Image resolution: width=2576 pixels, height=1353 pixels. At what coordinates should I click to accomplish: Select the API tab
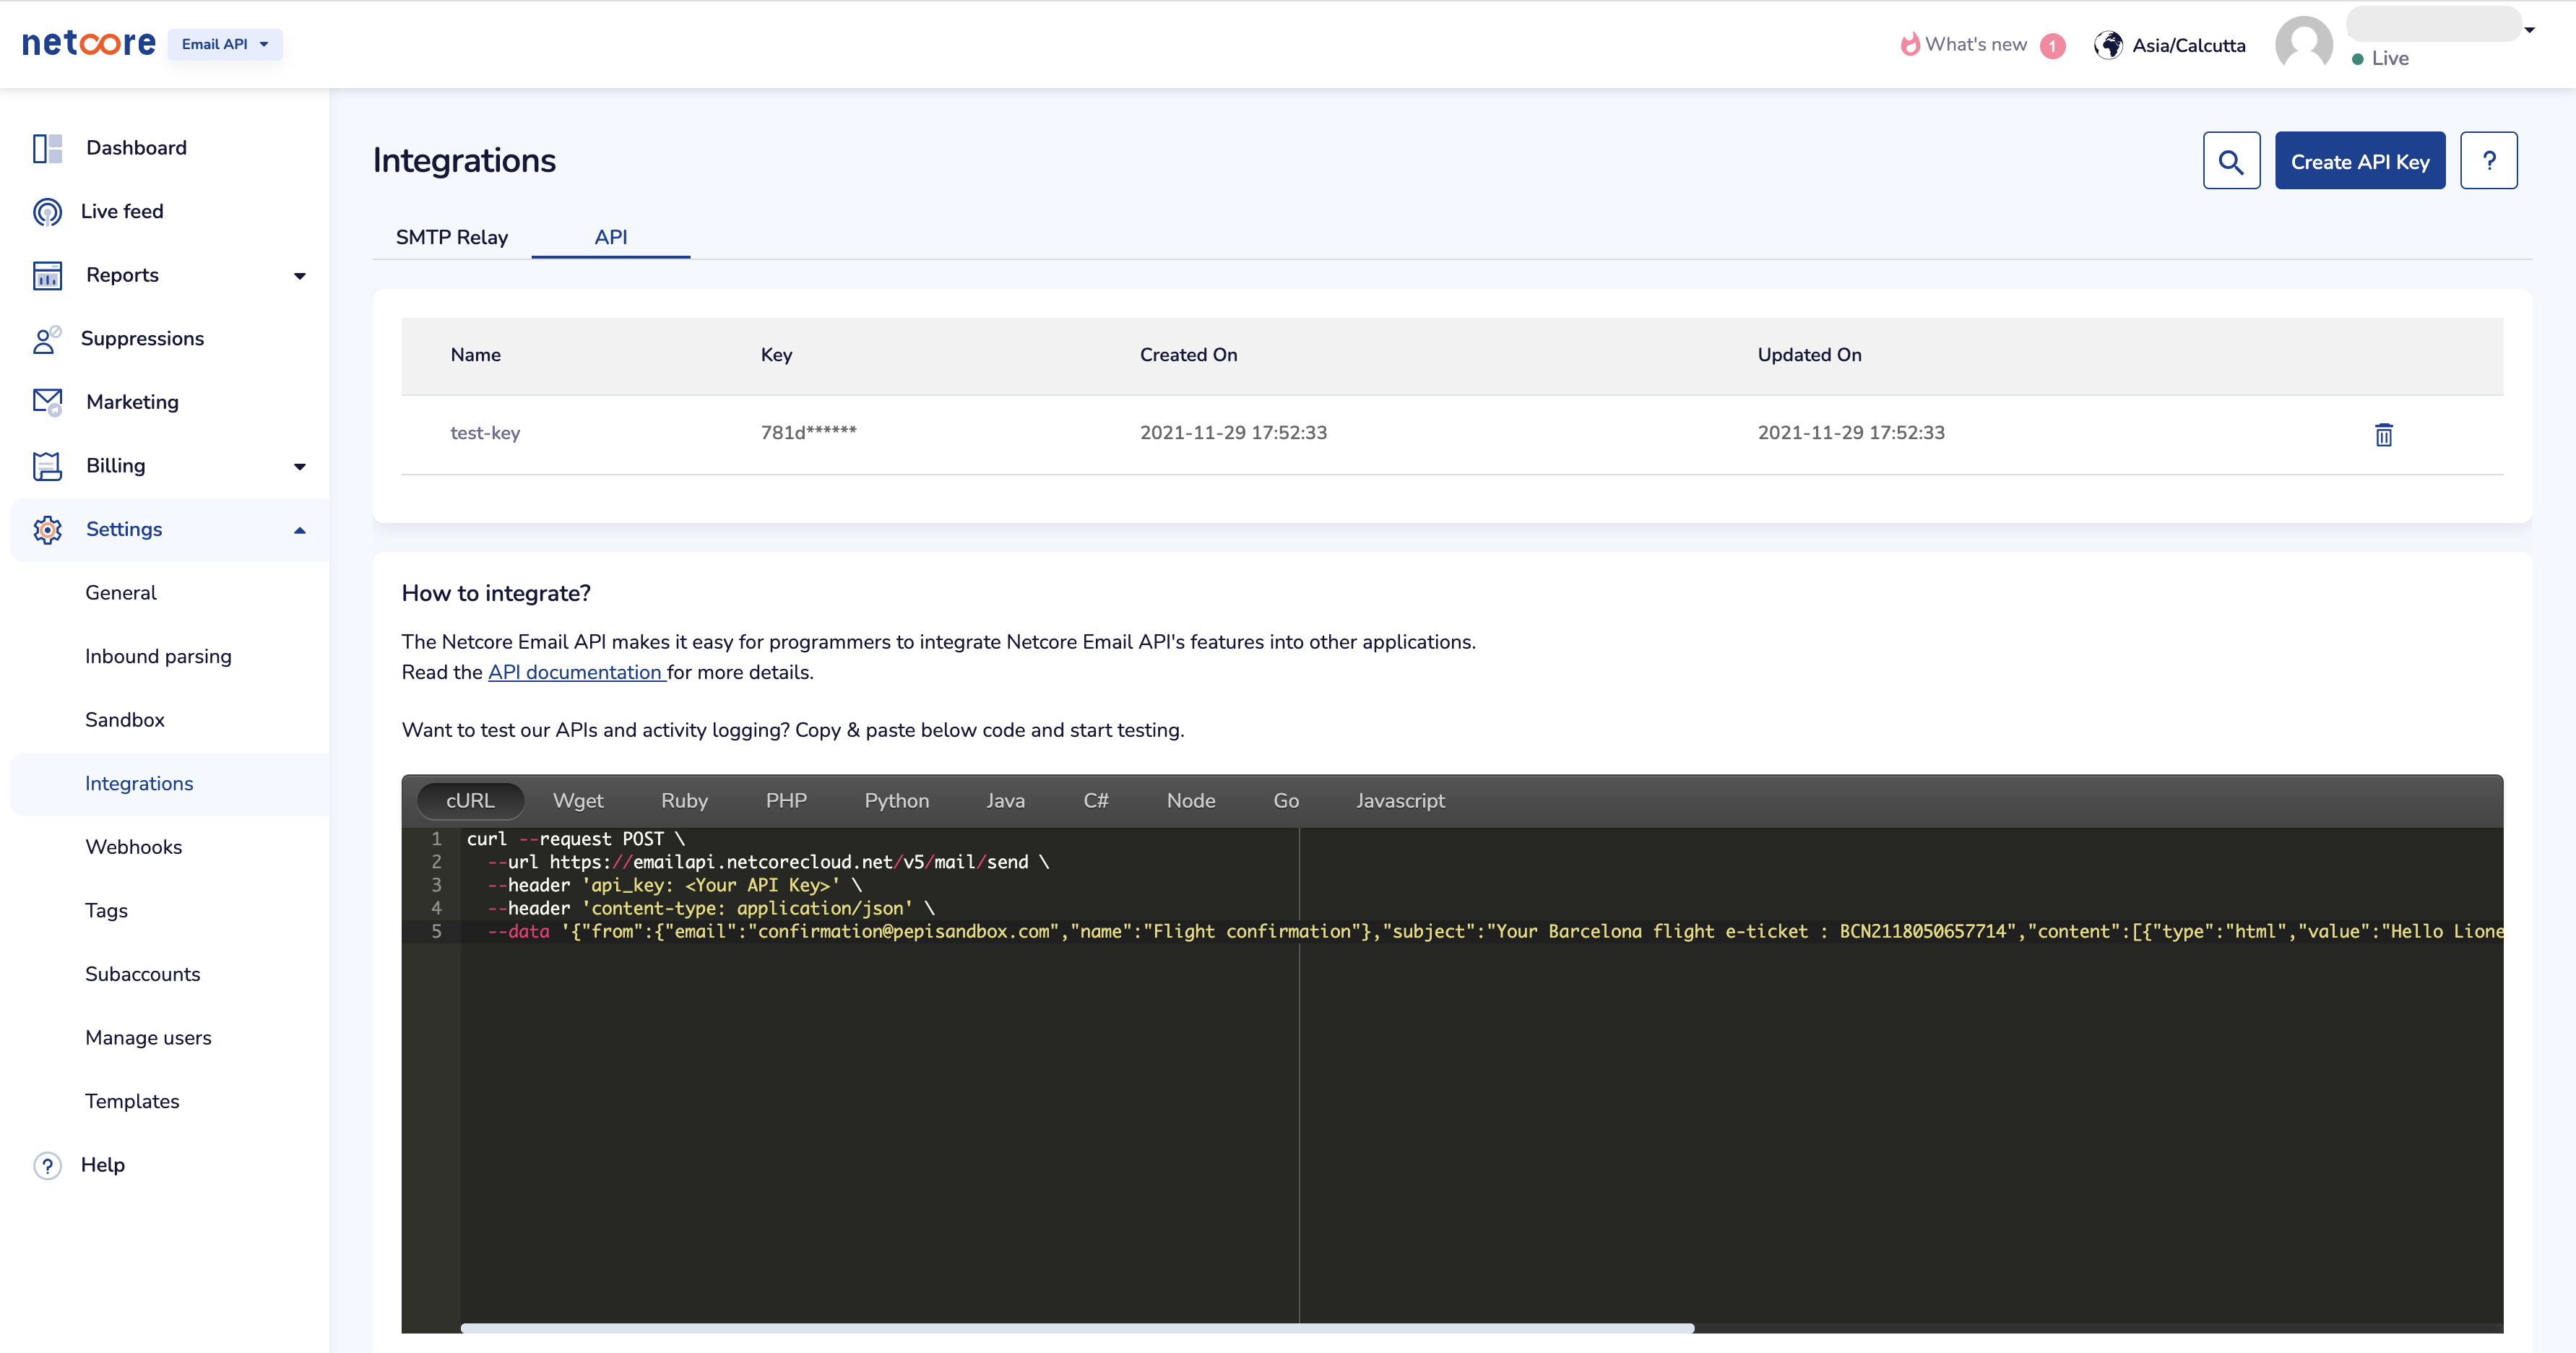coord(610,237)
